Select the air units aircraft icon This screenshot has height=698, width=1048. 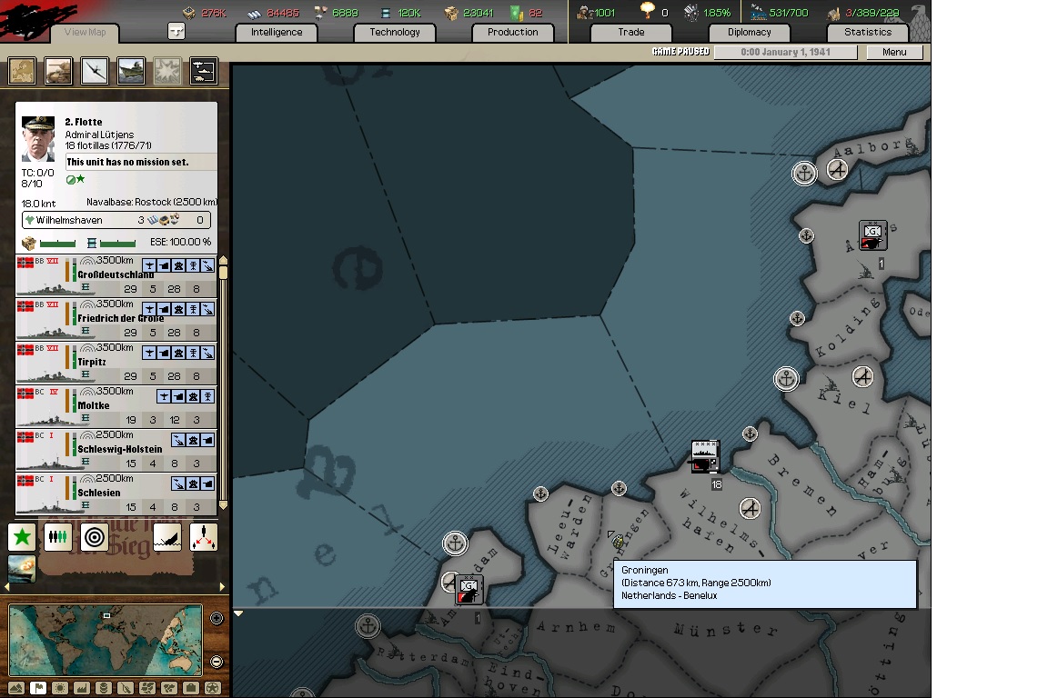[x=95, y=71]
